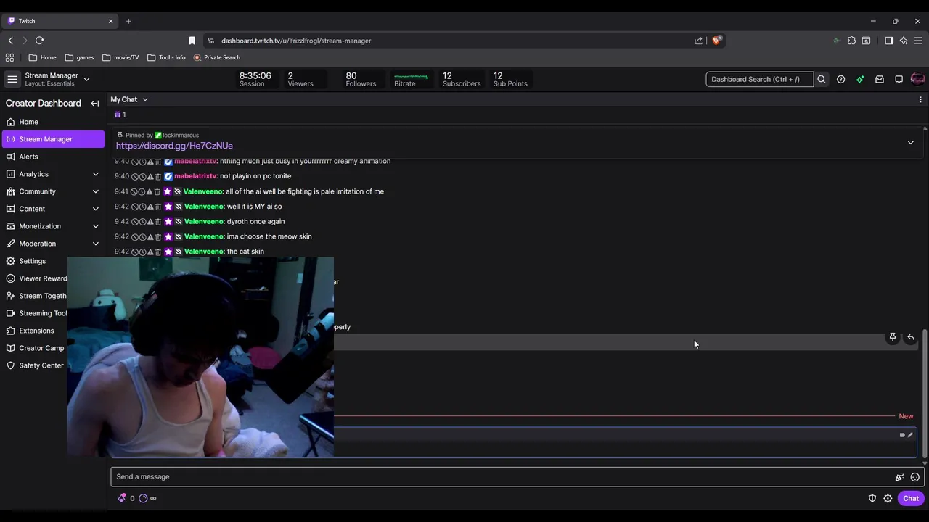Ban Valenveeno on the 9:41 message
929x522 pixels.
click(x=134, y=191)
